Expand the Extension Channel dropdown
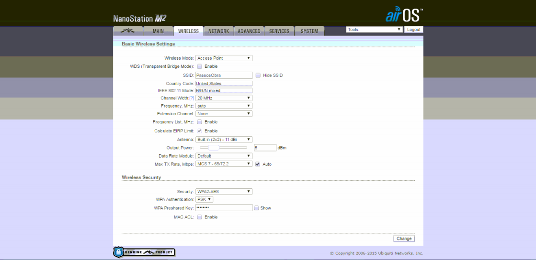The width and height of the screenshot is (536, 260). click(224, 114)
